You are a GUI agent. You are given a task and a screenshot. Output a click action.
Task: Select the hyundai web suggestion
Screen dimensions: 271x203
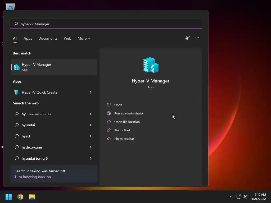(x=54, y=125)
